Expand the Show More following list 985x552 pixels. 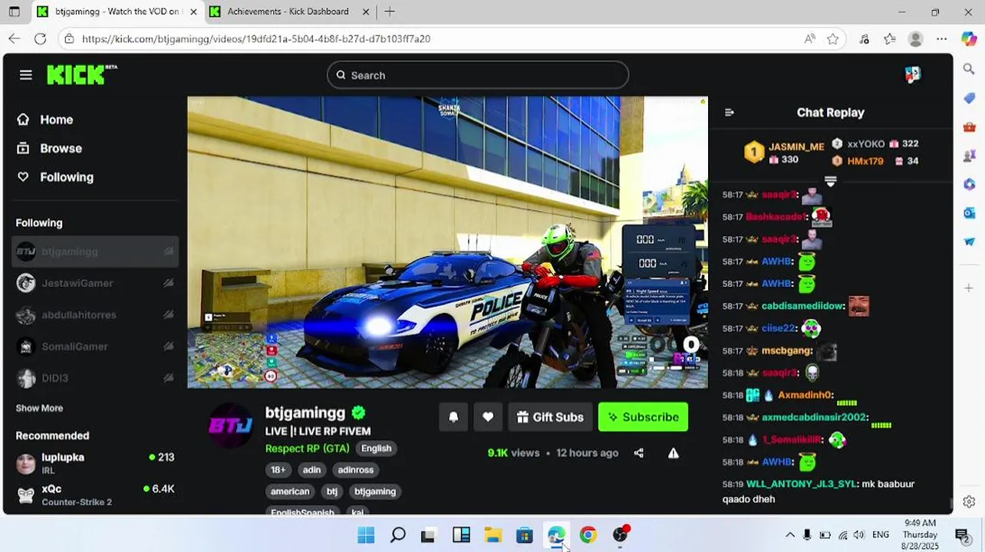pyautogui.click(x=39, y=408)
